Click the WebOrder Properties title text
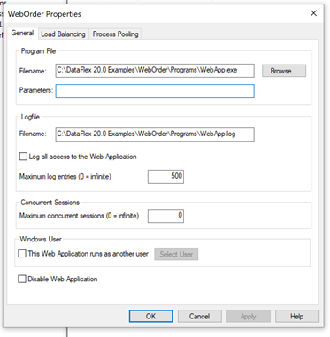This screenshot has height=337, width=330. click(44, 14)
